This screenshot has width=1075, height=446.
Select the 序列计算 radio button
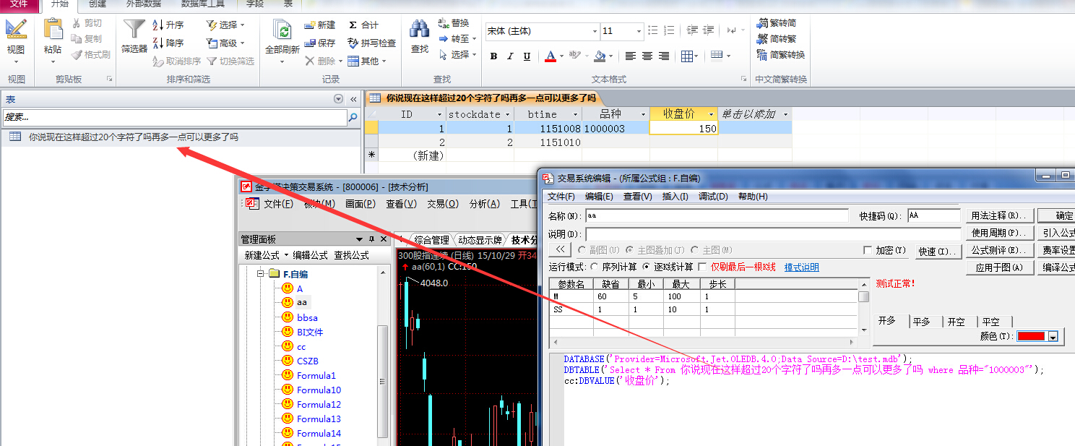[595, 267]
